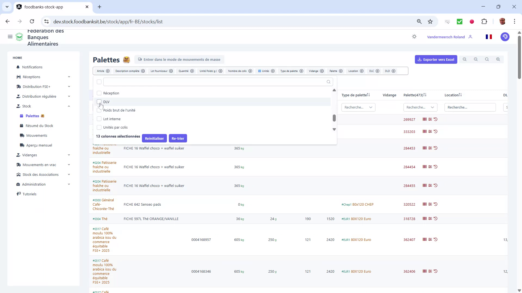Click the search magnifier icon in the Palettes toolbar
The width and height of the screenshot is (522, 293).
[487, 59]
